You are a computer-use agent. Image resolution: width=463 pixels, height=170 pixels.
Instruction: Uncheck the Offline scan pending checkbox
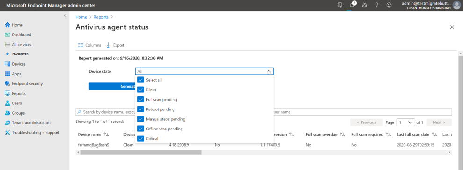141,129
